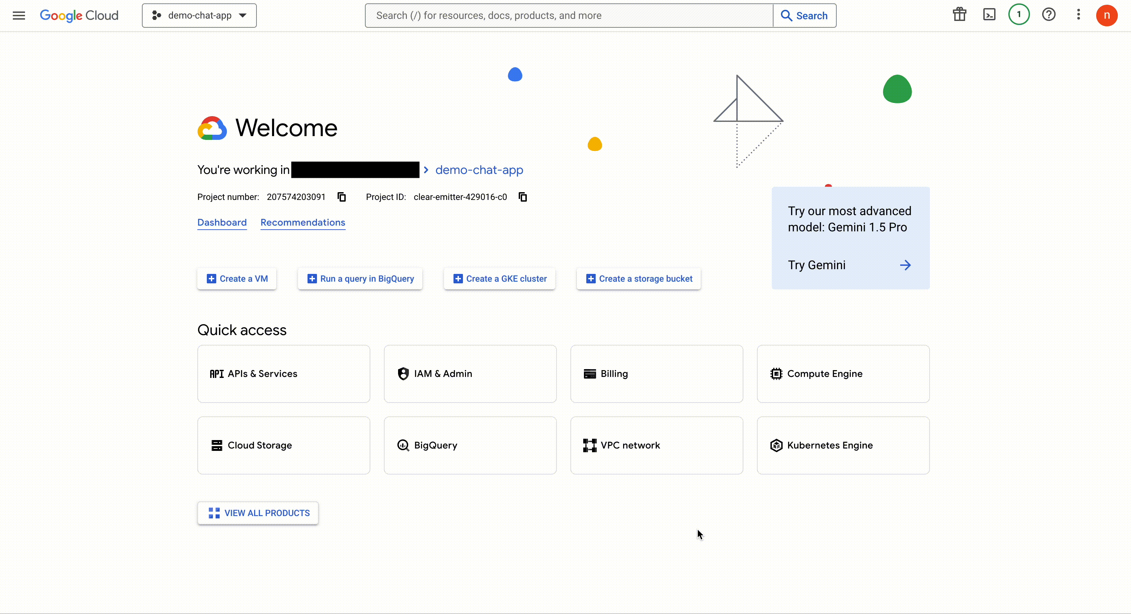Open the user account avatar
This screenshot has height=614, width=1131.
click(x=1106, y=16)
